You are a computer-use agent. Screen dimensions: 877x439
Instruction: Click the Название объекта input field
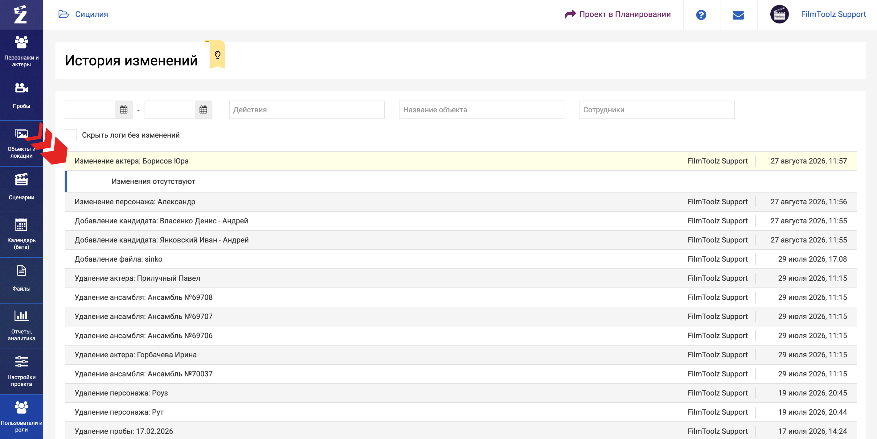coord(482,110)
